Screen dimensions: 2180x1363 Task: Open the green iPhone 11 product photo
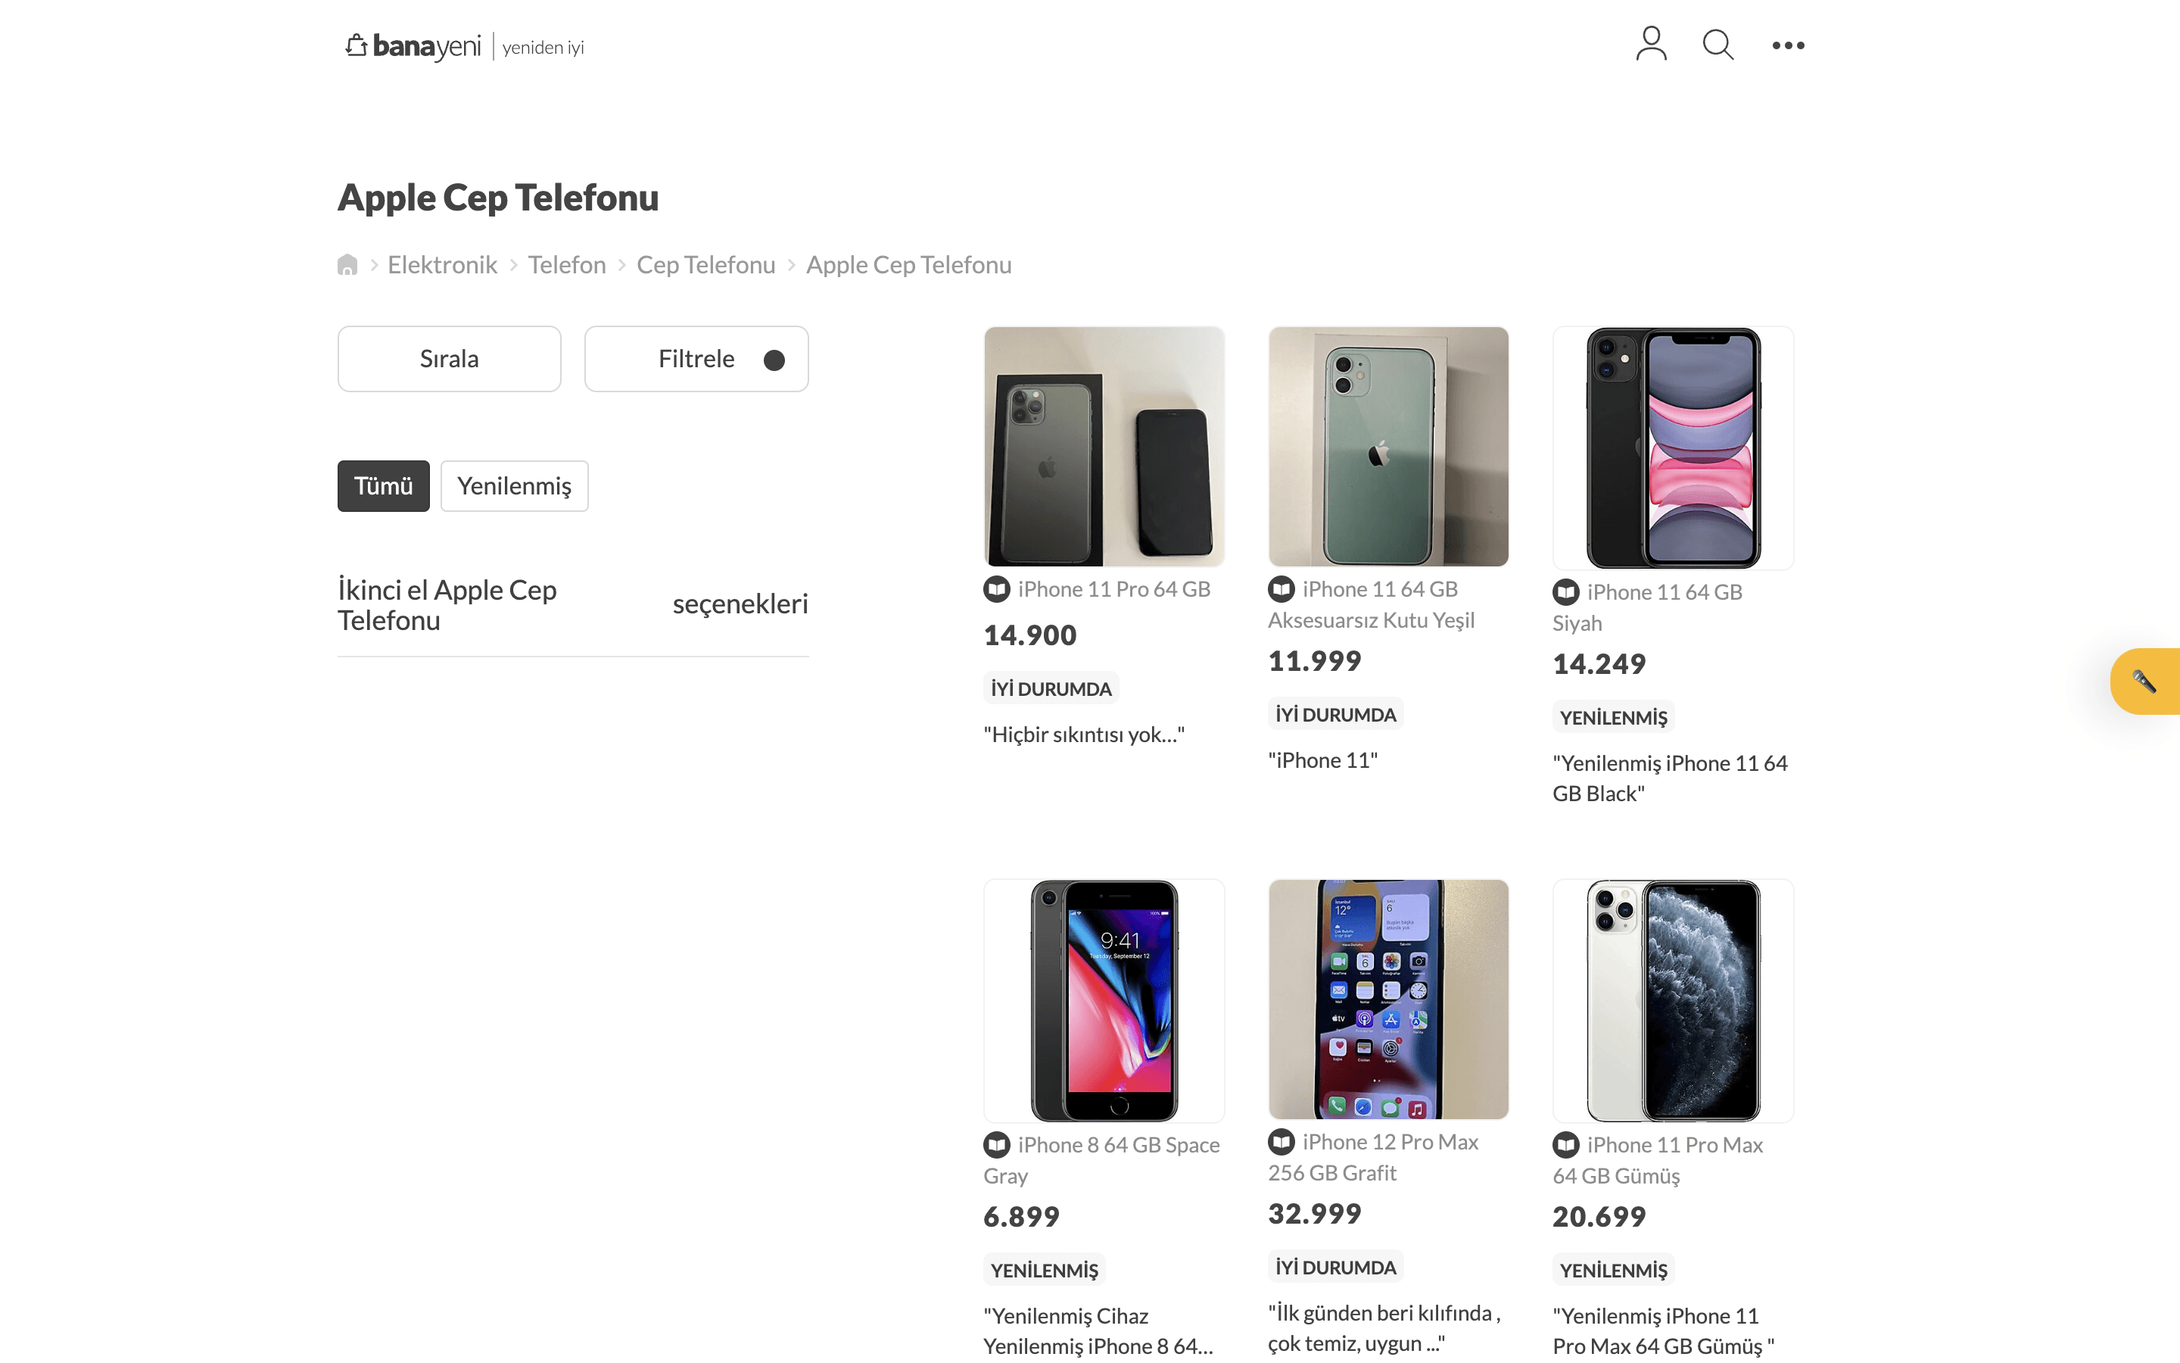click(1387, 447)
